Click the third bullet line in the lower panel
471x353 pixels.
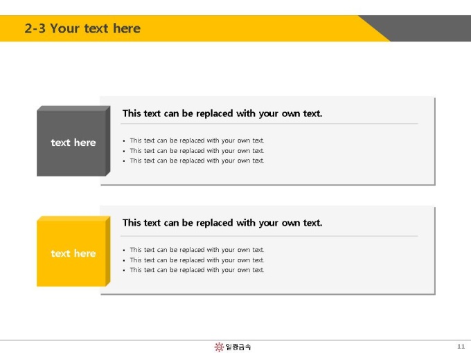click(197, 270)
